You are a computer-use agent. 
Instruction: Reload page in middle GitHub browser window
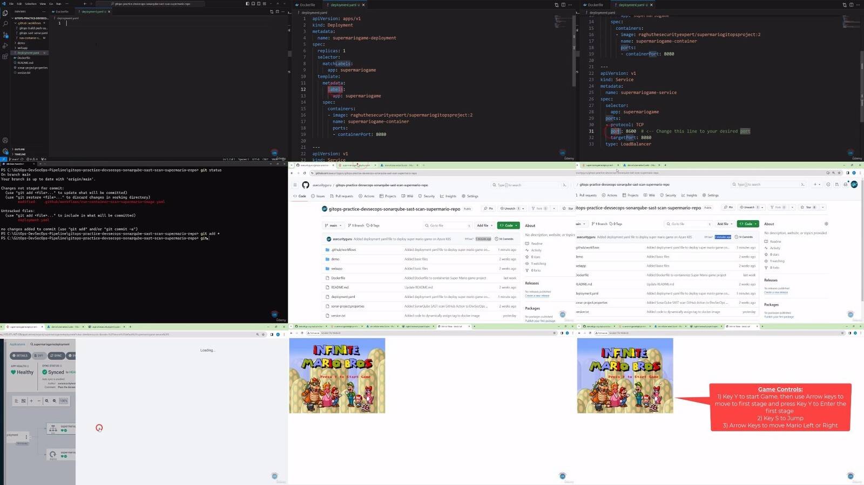click(305, 173)
